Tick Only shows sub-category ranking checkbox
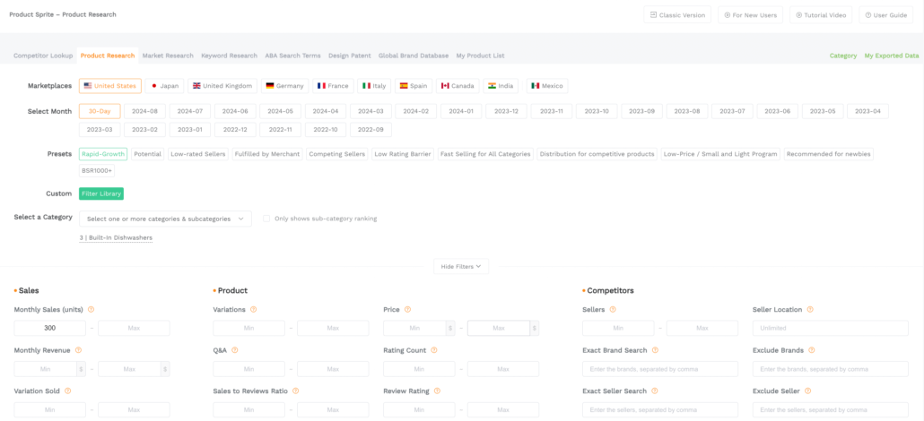Viewport: 924px width, 421px height. [x=266, y=219]
